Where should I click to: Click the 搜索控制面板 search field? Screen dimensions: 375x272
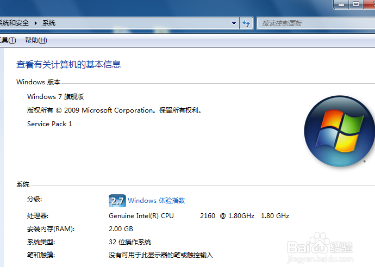tap(317, 23)
